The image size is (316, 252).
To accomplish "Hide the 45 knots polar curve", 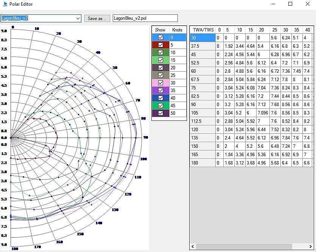I will click(x=160, y=105).
